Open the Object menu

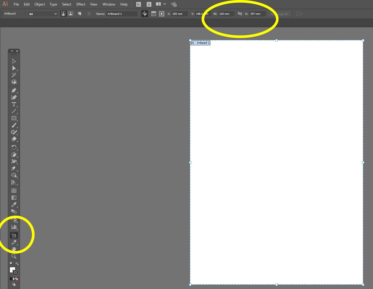pyautogui.click(x=40, y=4)
